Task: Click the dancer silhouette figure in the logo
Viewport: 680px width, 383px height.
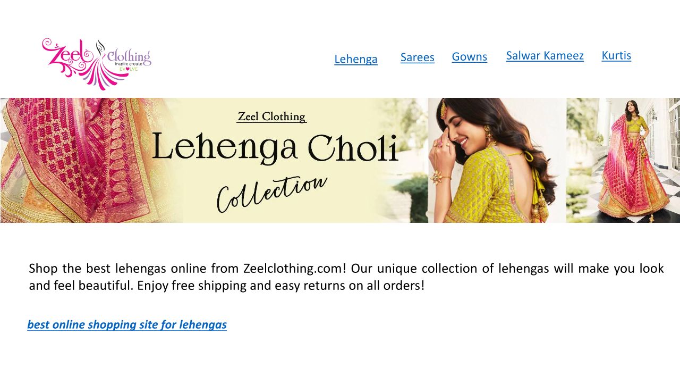Action: click(x=100, y=49)
